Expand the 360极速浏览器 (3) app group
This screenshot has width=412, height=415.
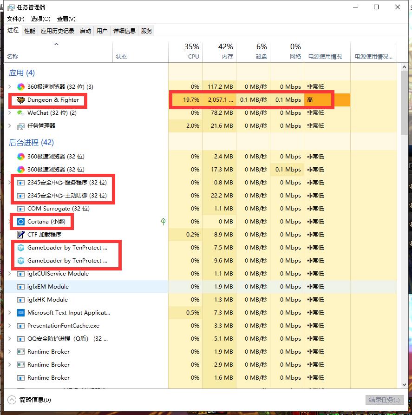pyautogui.click(x=10, y=86)
